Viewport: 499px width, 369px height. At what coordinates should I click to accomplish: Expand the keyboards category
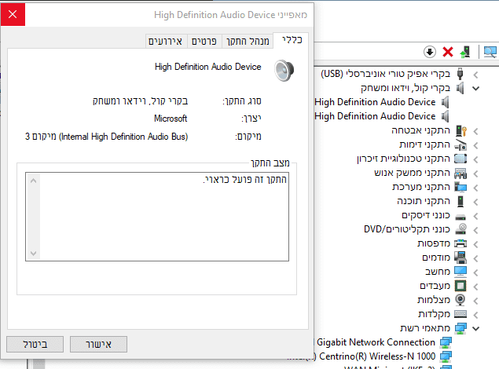click(475, 315)
